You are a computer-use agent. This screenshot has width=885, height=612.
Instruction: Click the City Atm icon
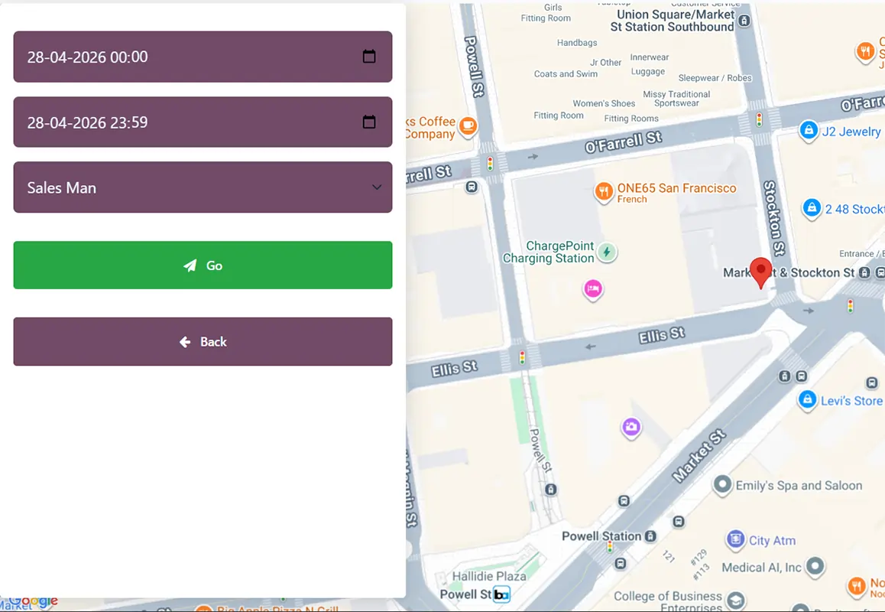(735, 539)
